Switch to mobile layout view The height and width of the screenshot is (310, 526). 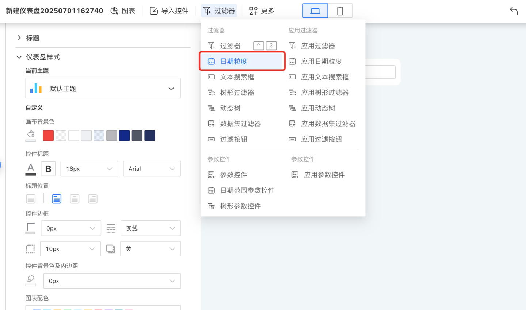(340, 11)
